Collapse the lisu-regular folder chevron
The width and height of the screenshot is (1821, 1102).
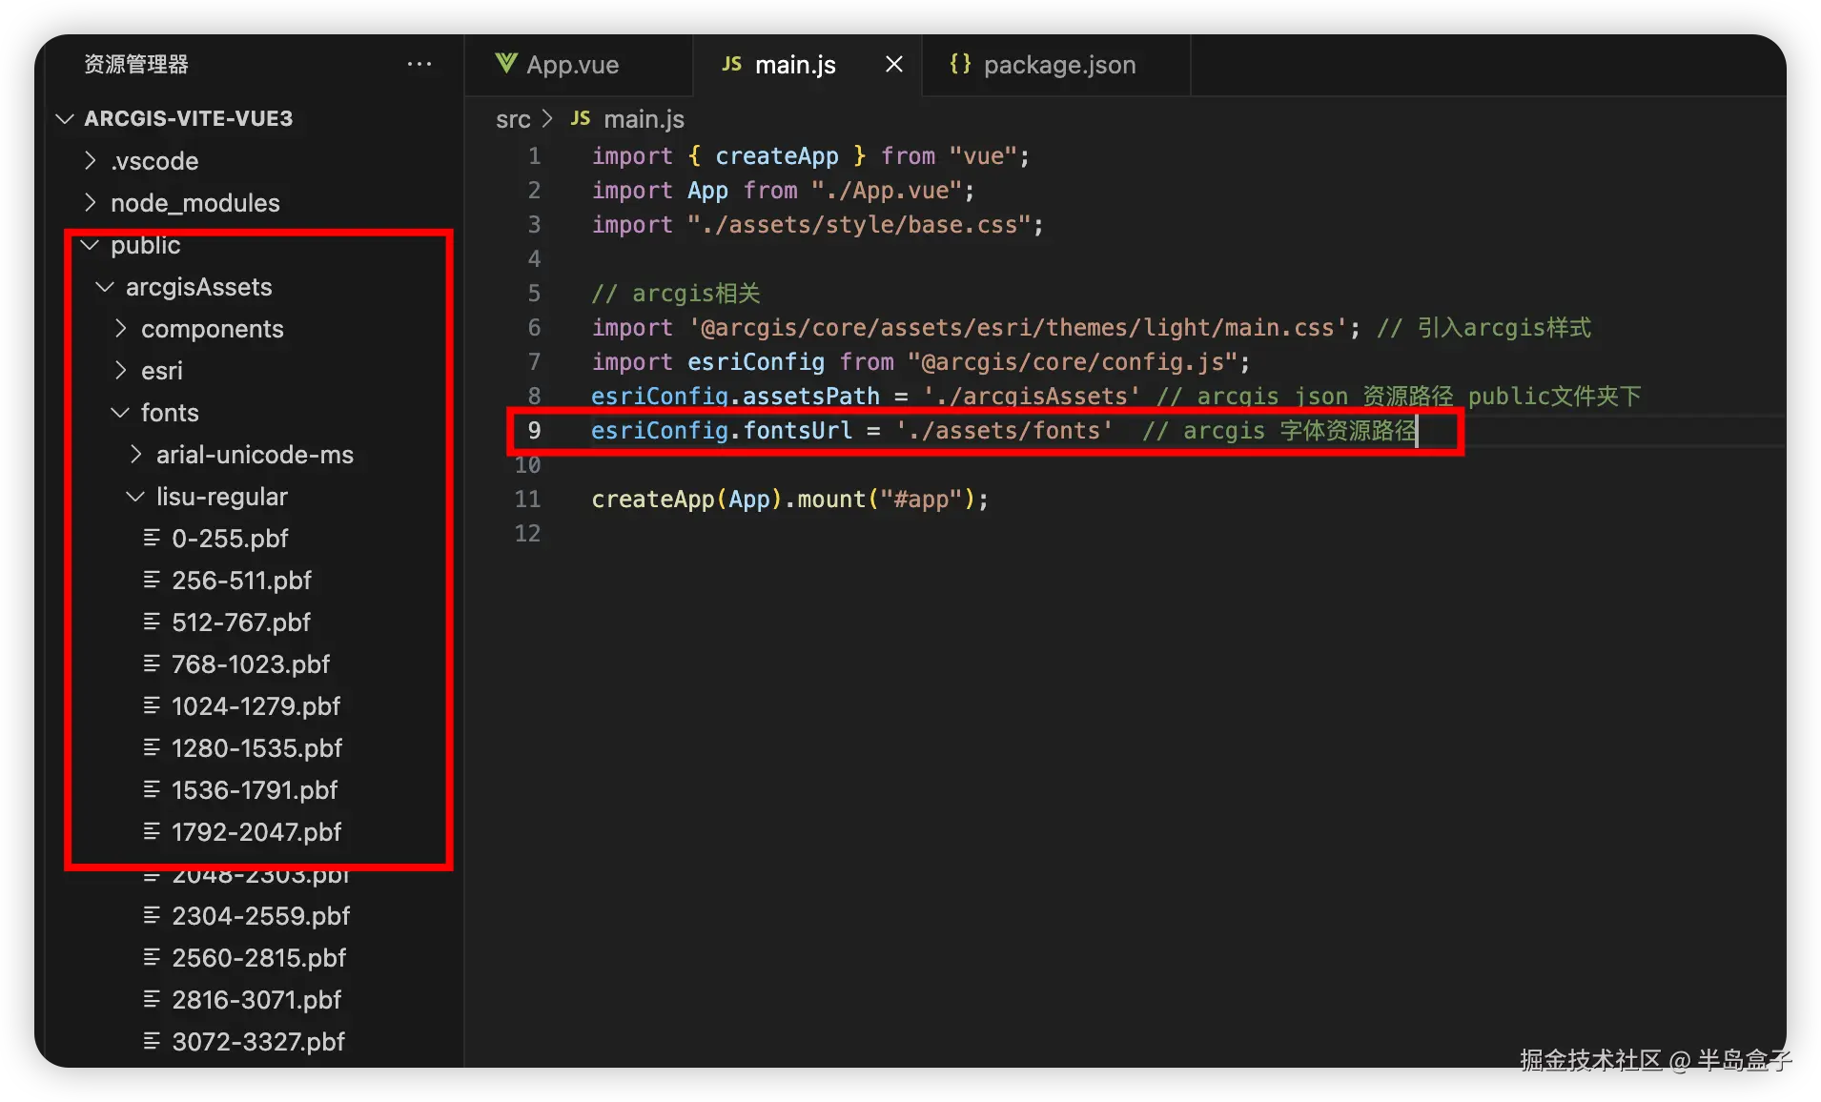136,497
